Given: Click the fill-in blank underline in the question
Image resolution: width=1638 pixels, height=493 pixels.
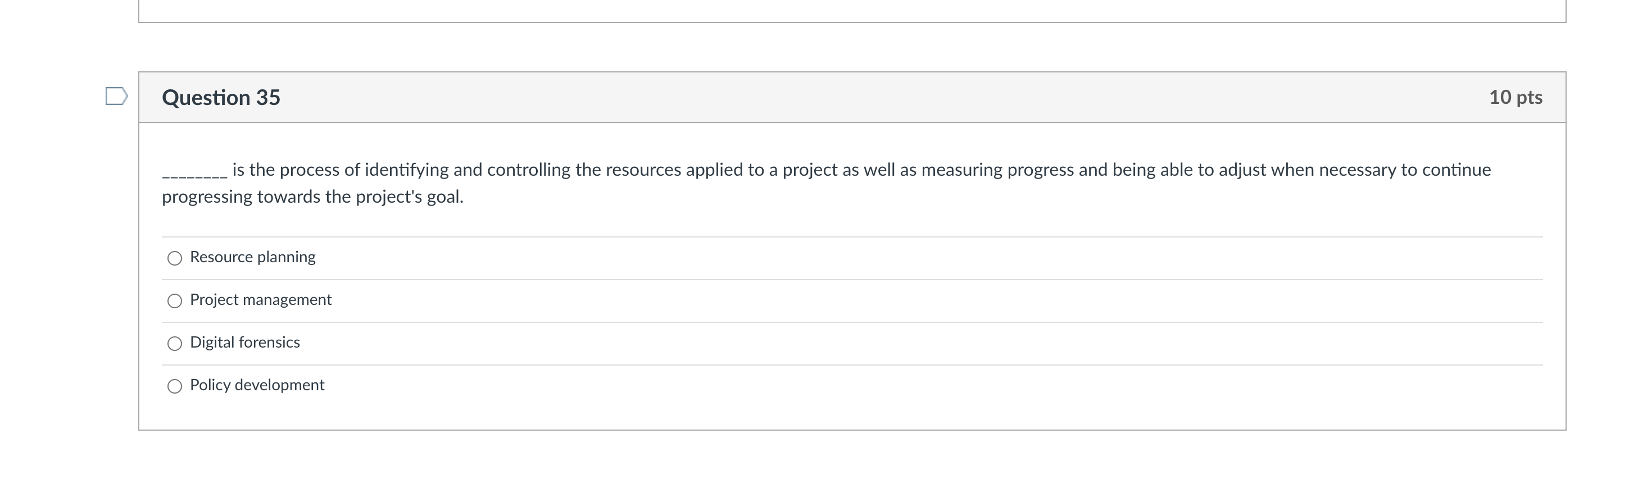Looking at the screenshot, I should click(x=194, y=174).
